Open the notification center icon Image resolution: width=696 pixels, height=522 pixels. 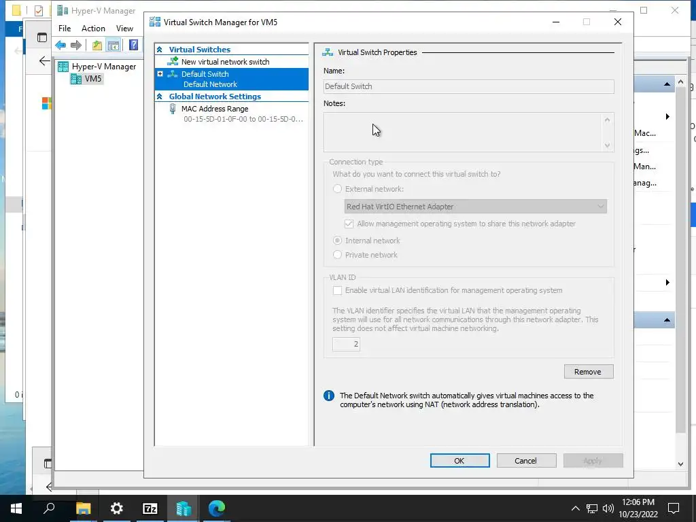tap(674, 508)
